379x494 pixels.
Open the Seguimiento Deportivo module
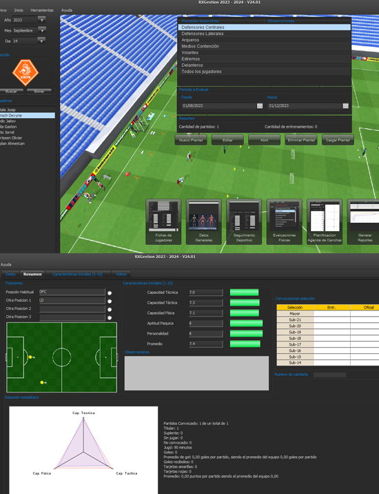point(244,221)
